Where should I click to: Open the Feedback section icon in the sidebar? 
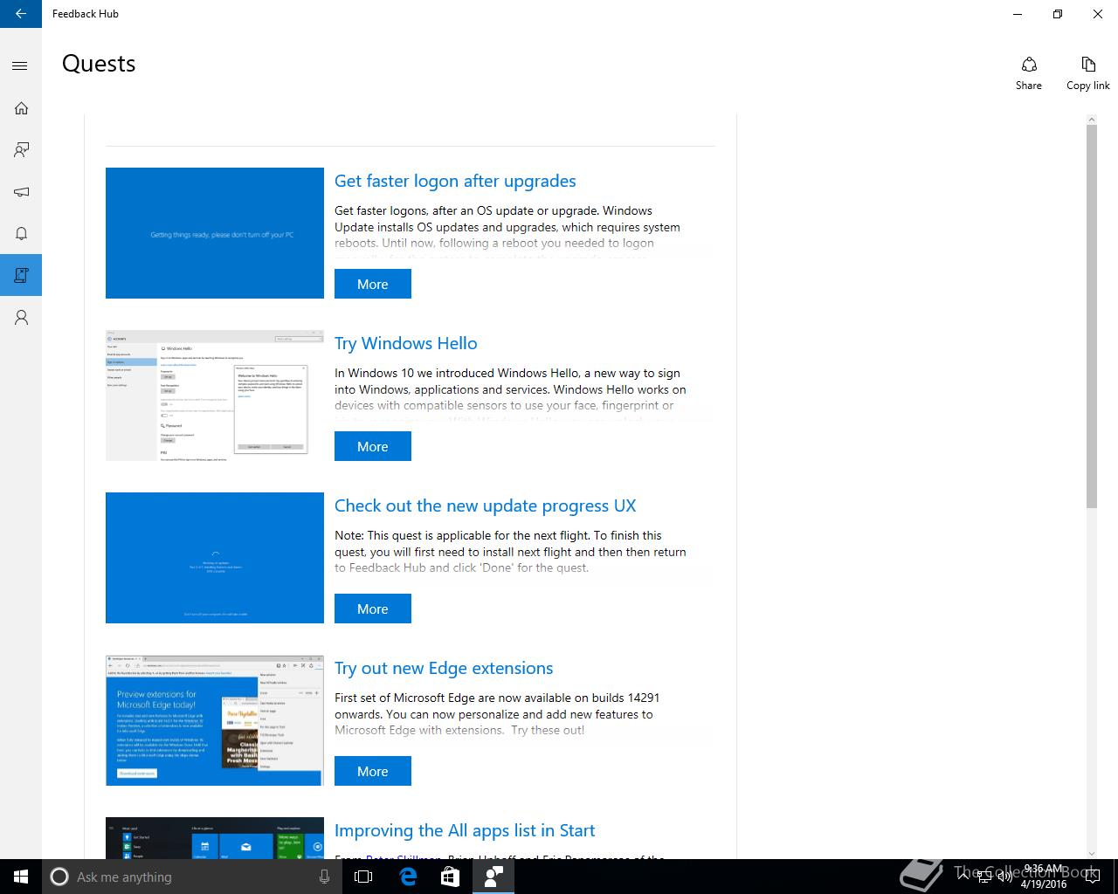click(21, 150)
